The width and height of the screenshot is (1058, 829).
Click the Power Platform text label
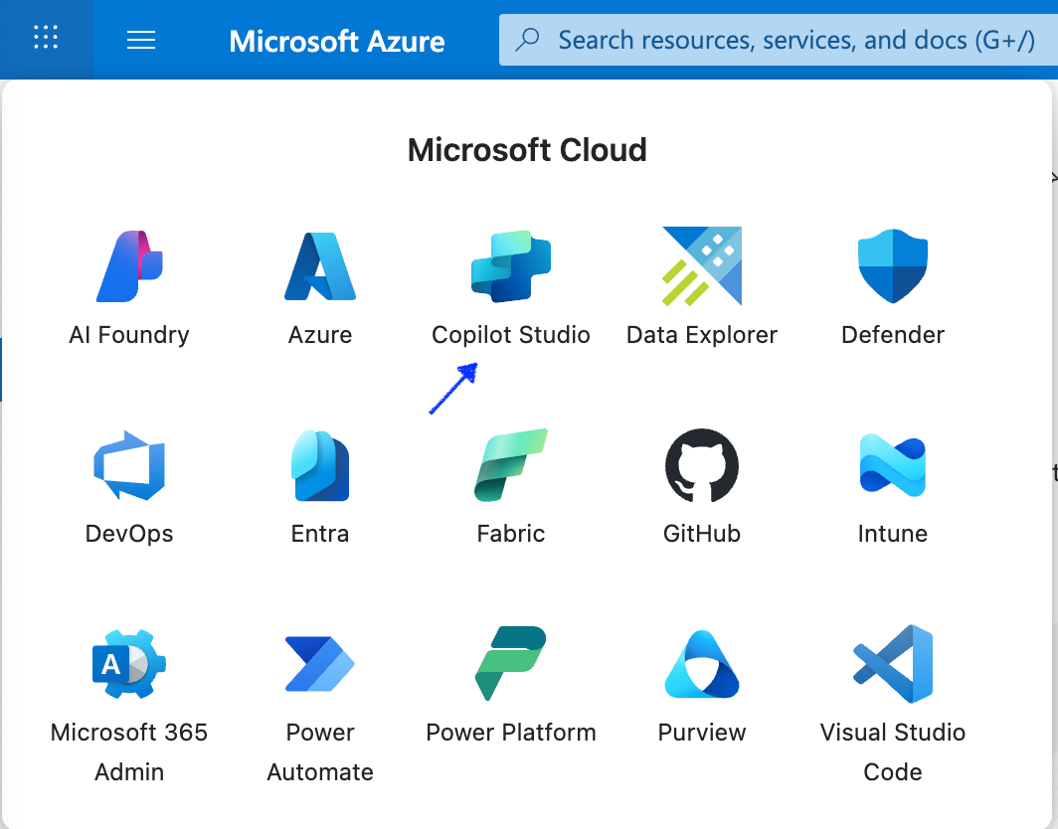(511, 733)
